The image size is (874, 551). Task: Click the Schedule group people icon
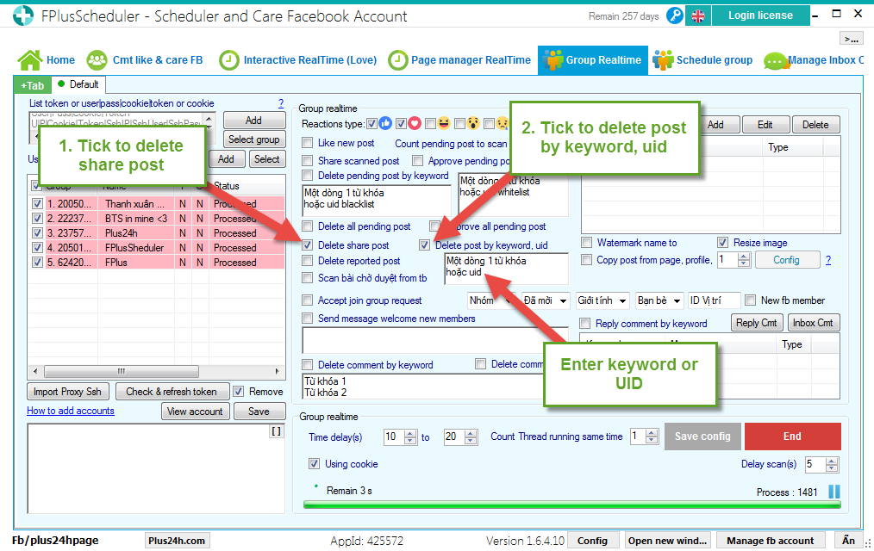point(663,60)
